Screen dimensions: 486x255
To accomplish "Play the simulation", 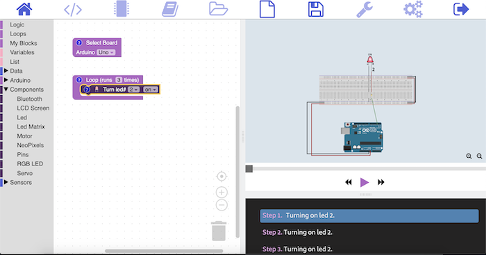I will click(x=364, y=182).
